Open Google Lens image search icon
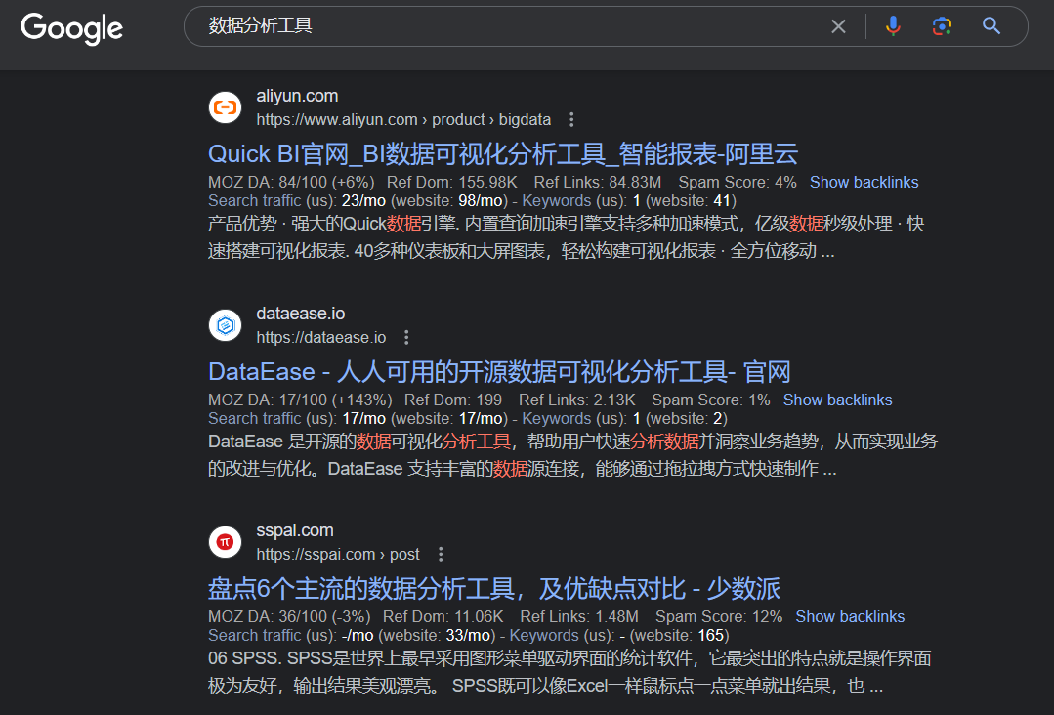 click(x=942, y=26)
